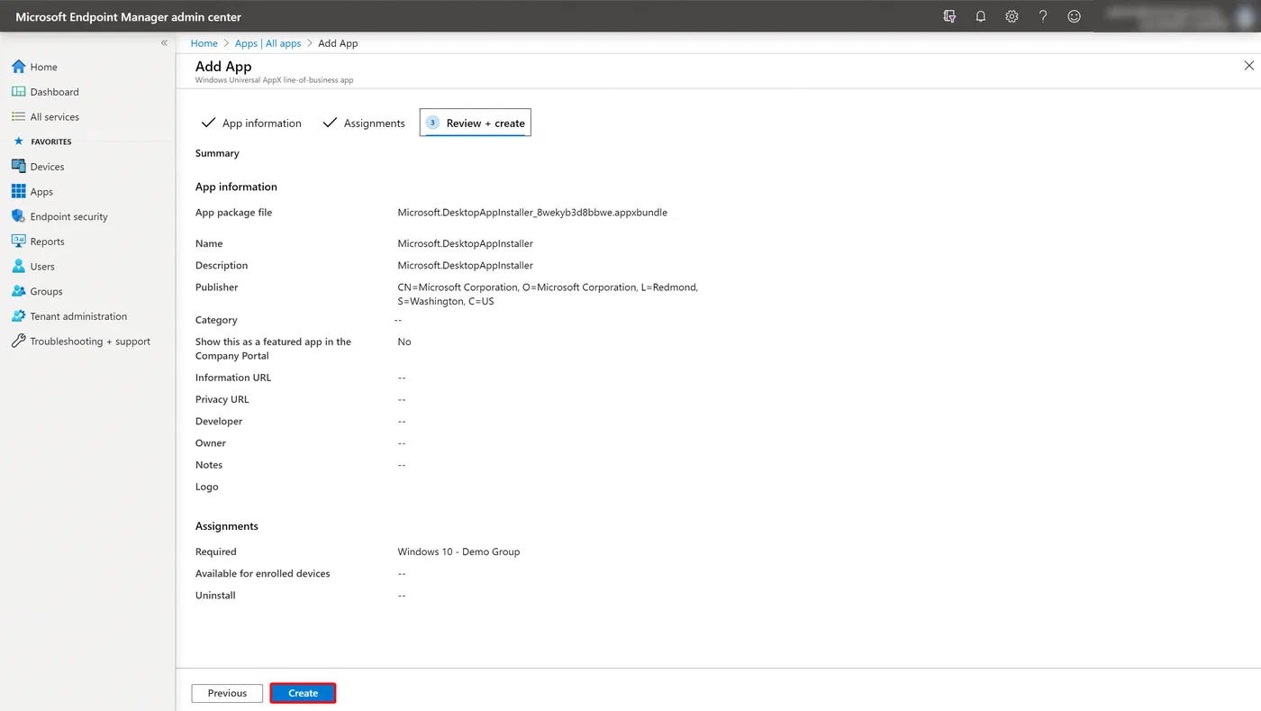The width and height of the screenshot is (1261, 711).
Task: Open the notifications bell icon
Action: 981,16
